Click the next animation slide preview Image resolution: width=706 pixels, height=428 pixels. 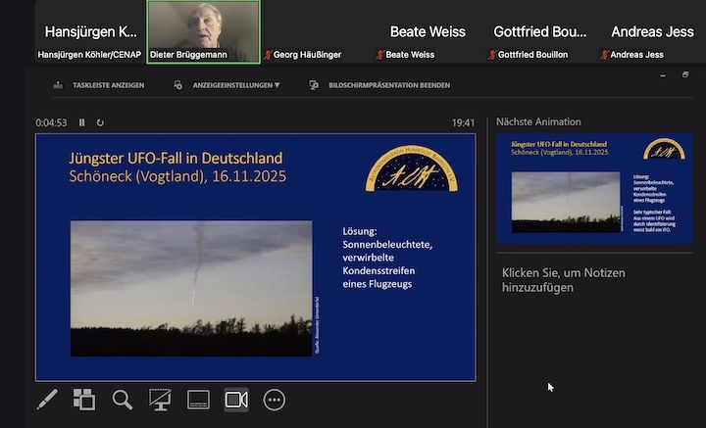[594, 188]
